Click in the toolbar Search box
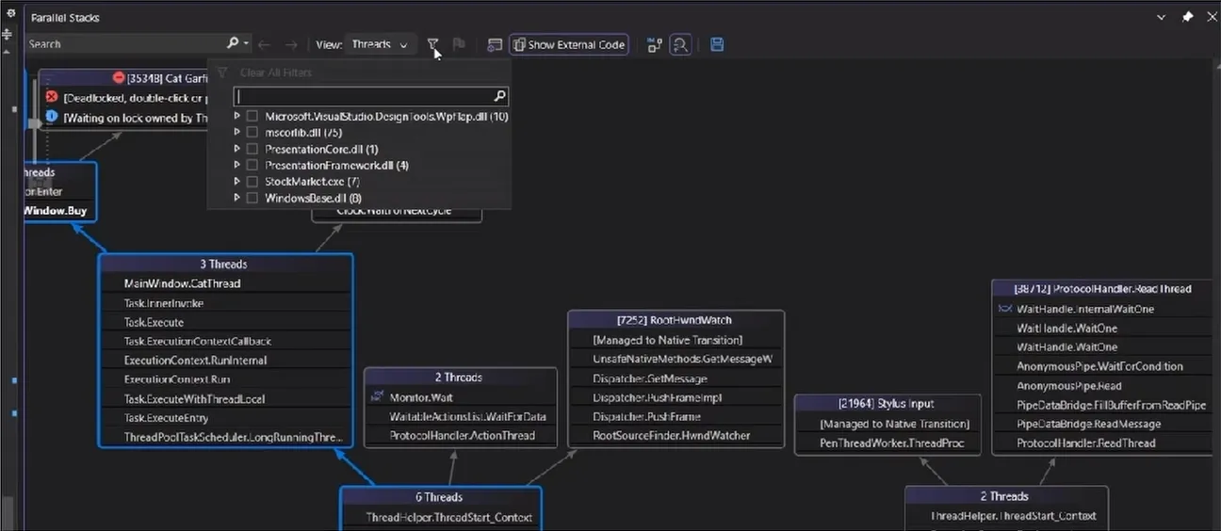Image resolution: width=1221 pixels, height=531 pixels. point(124,44)
